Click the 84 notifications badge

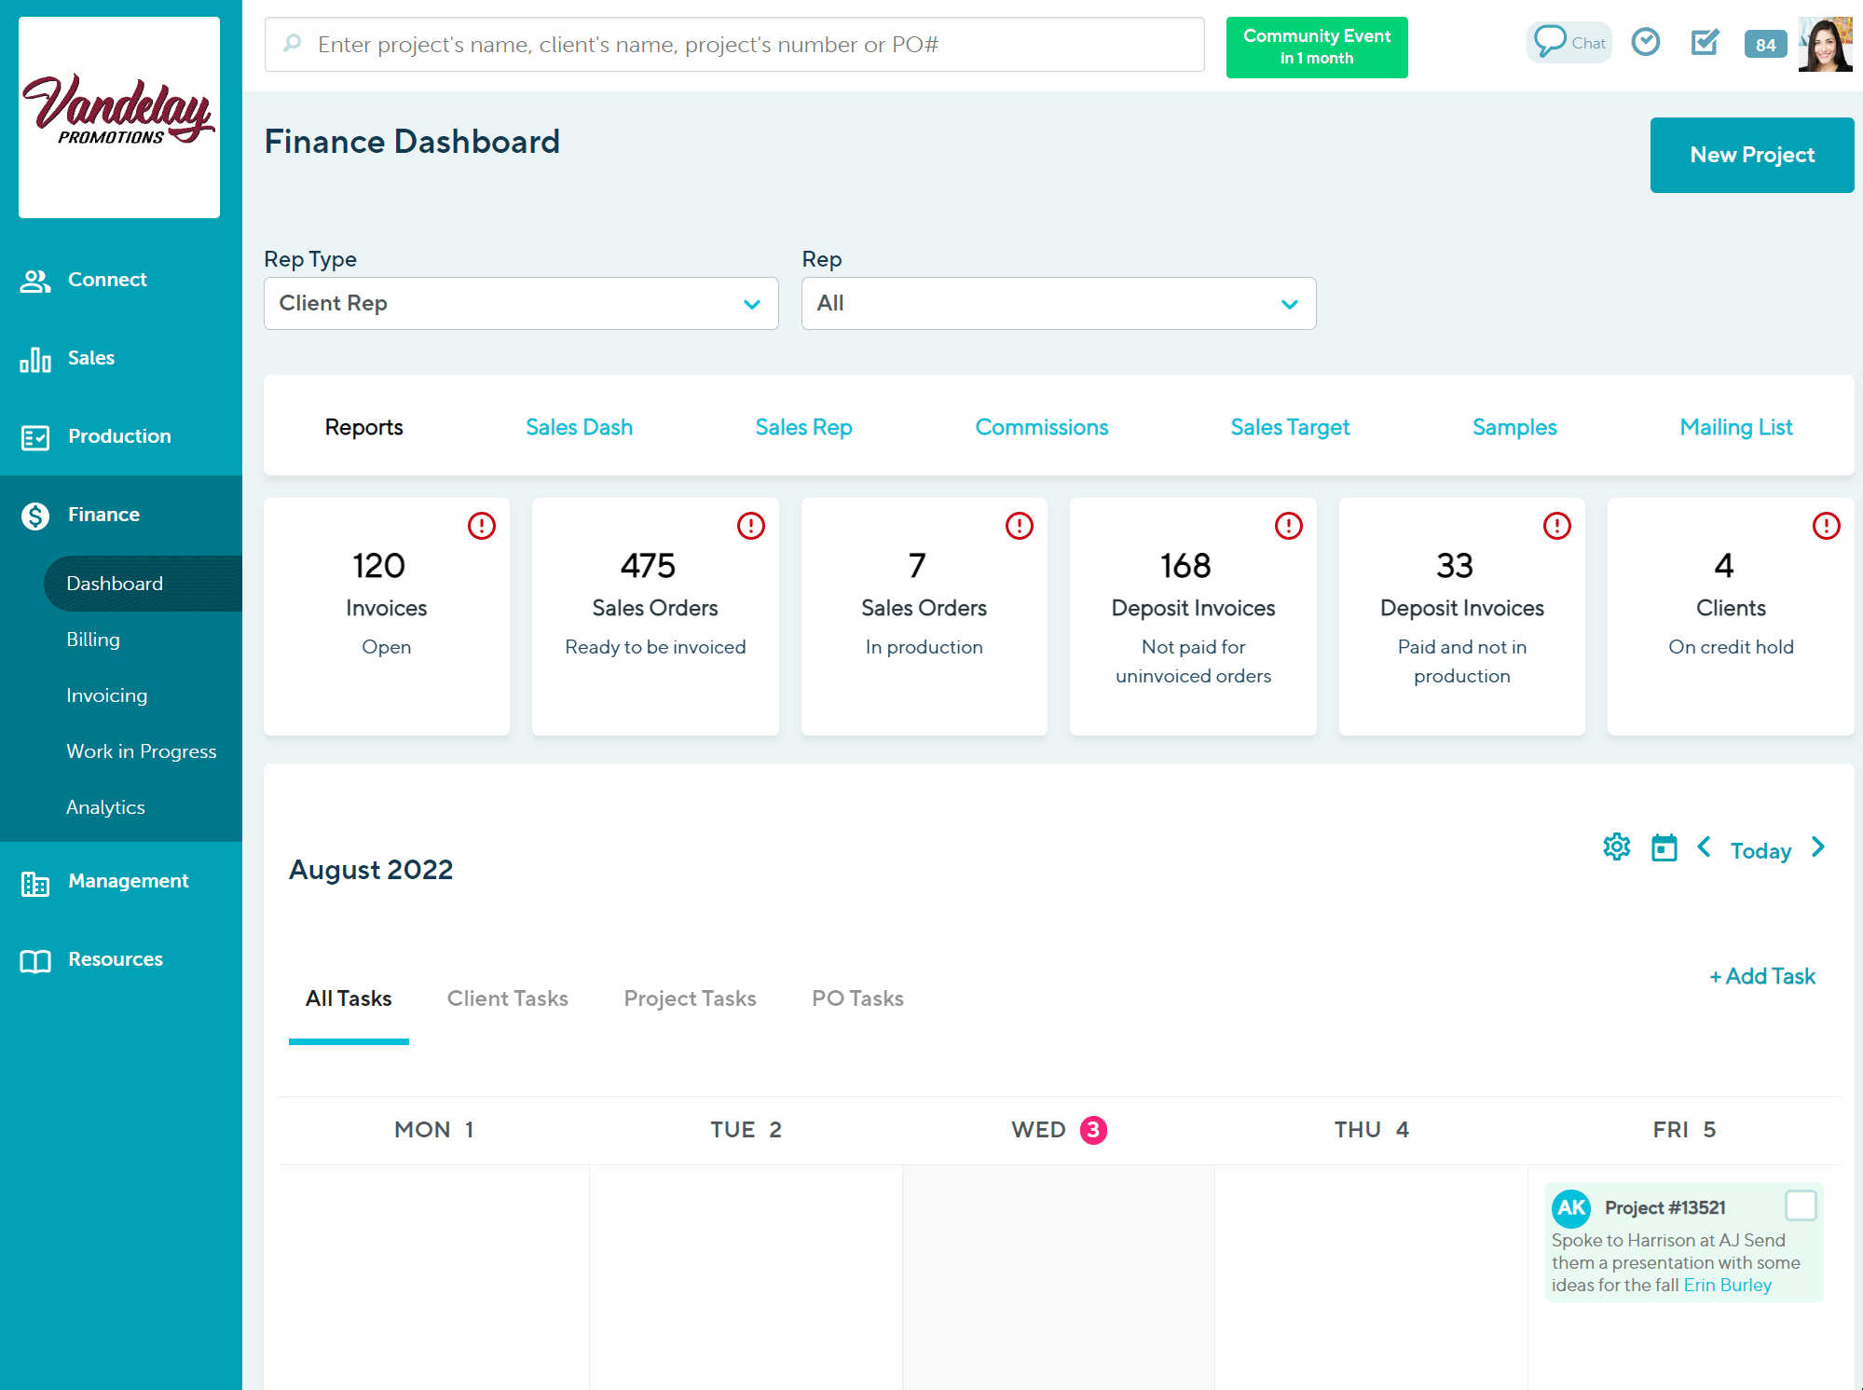(x=1765, y=45)
